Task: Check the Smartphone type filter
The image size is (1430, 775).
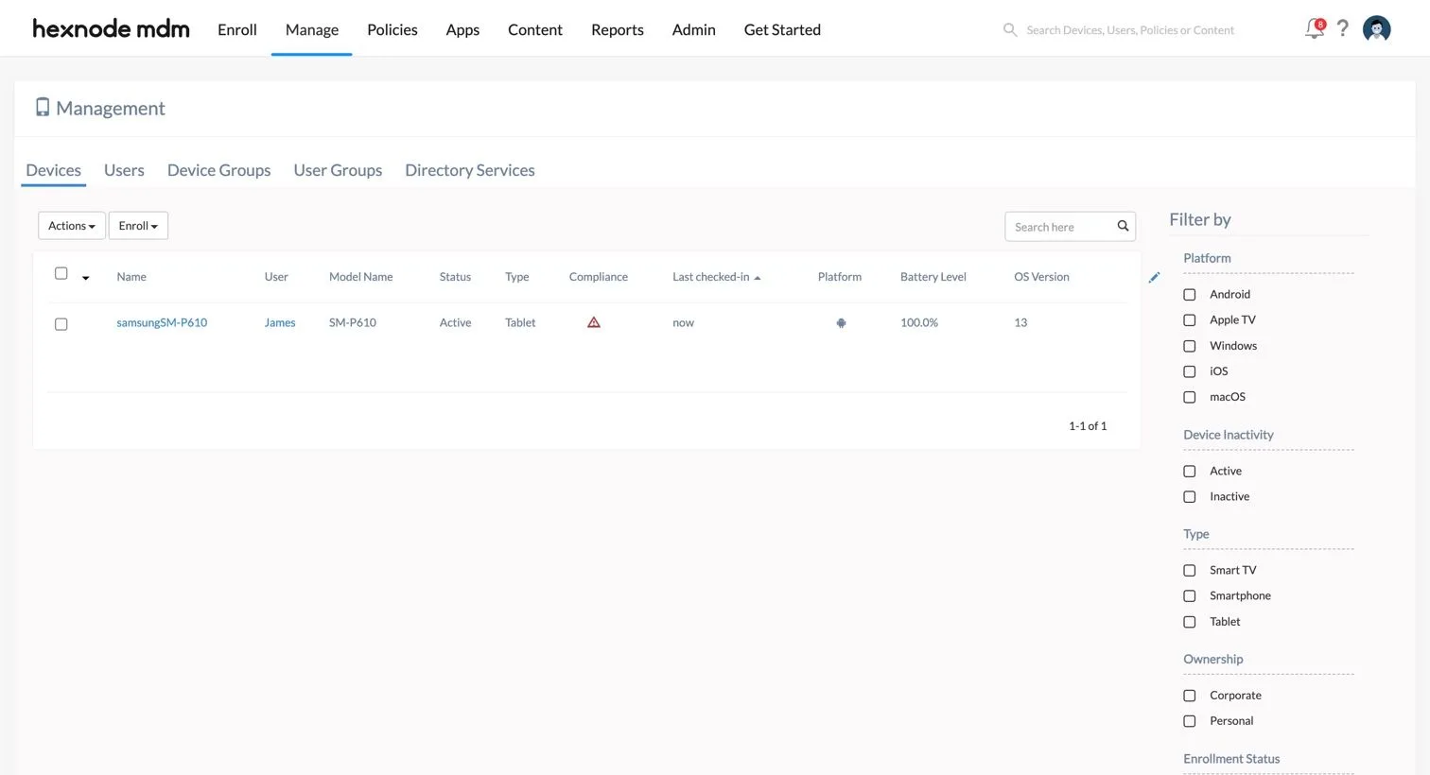Action: (x=1190, y=595)
